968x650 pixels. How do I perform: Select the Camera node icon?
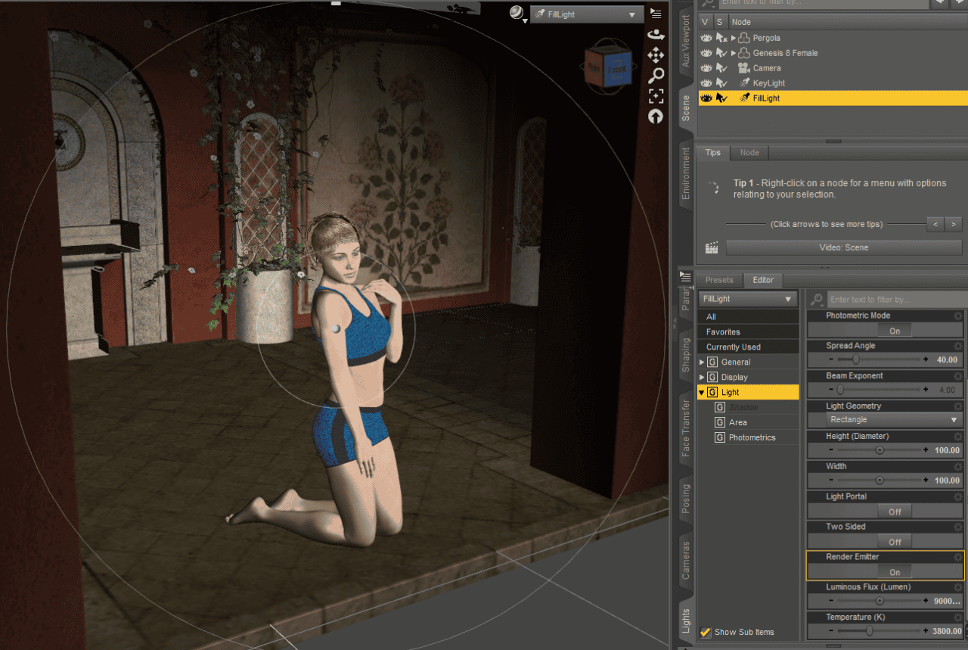click(x=743, y=67)
